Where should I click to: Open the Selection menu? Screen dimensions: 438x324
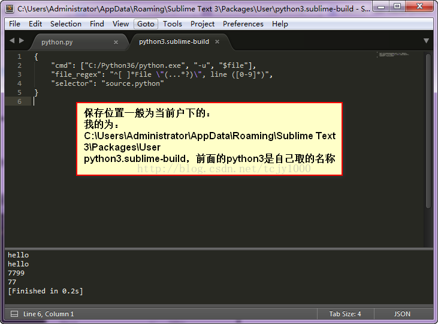(x=66, y=24)
